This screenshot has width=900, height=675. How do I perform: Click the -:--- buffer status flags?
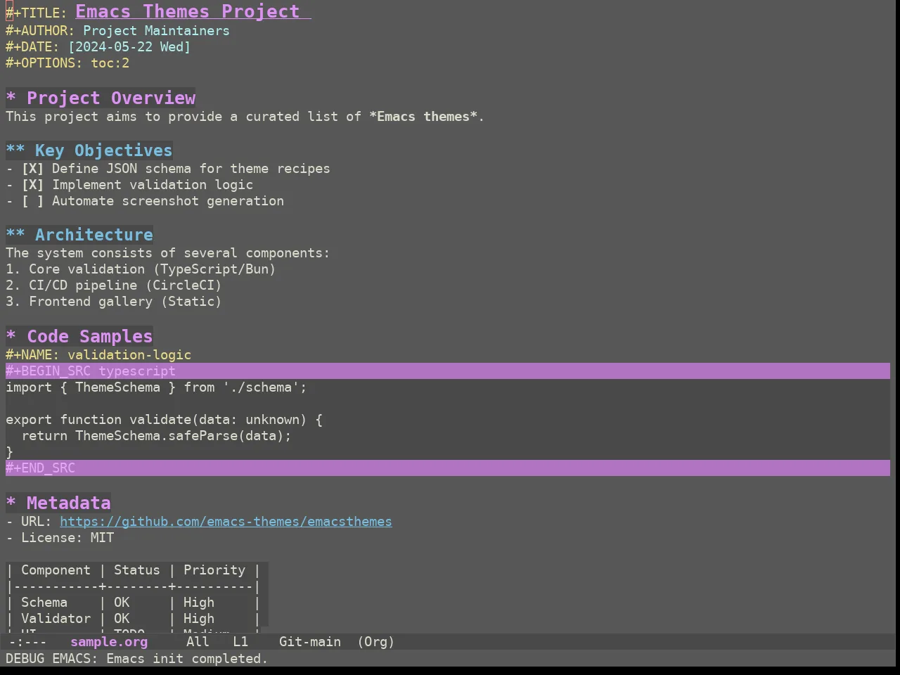coord(27,642)
